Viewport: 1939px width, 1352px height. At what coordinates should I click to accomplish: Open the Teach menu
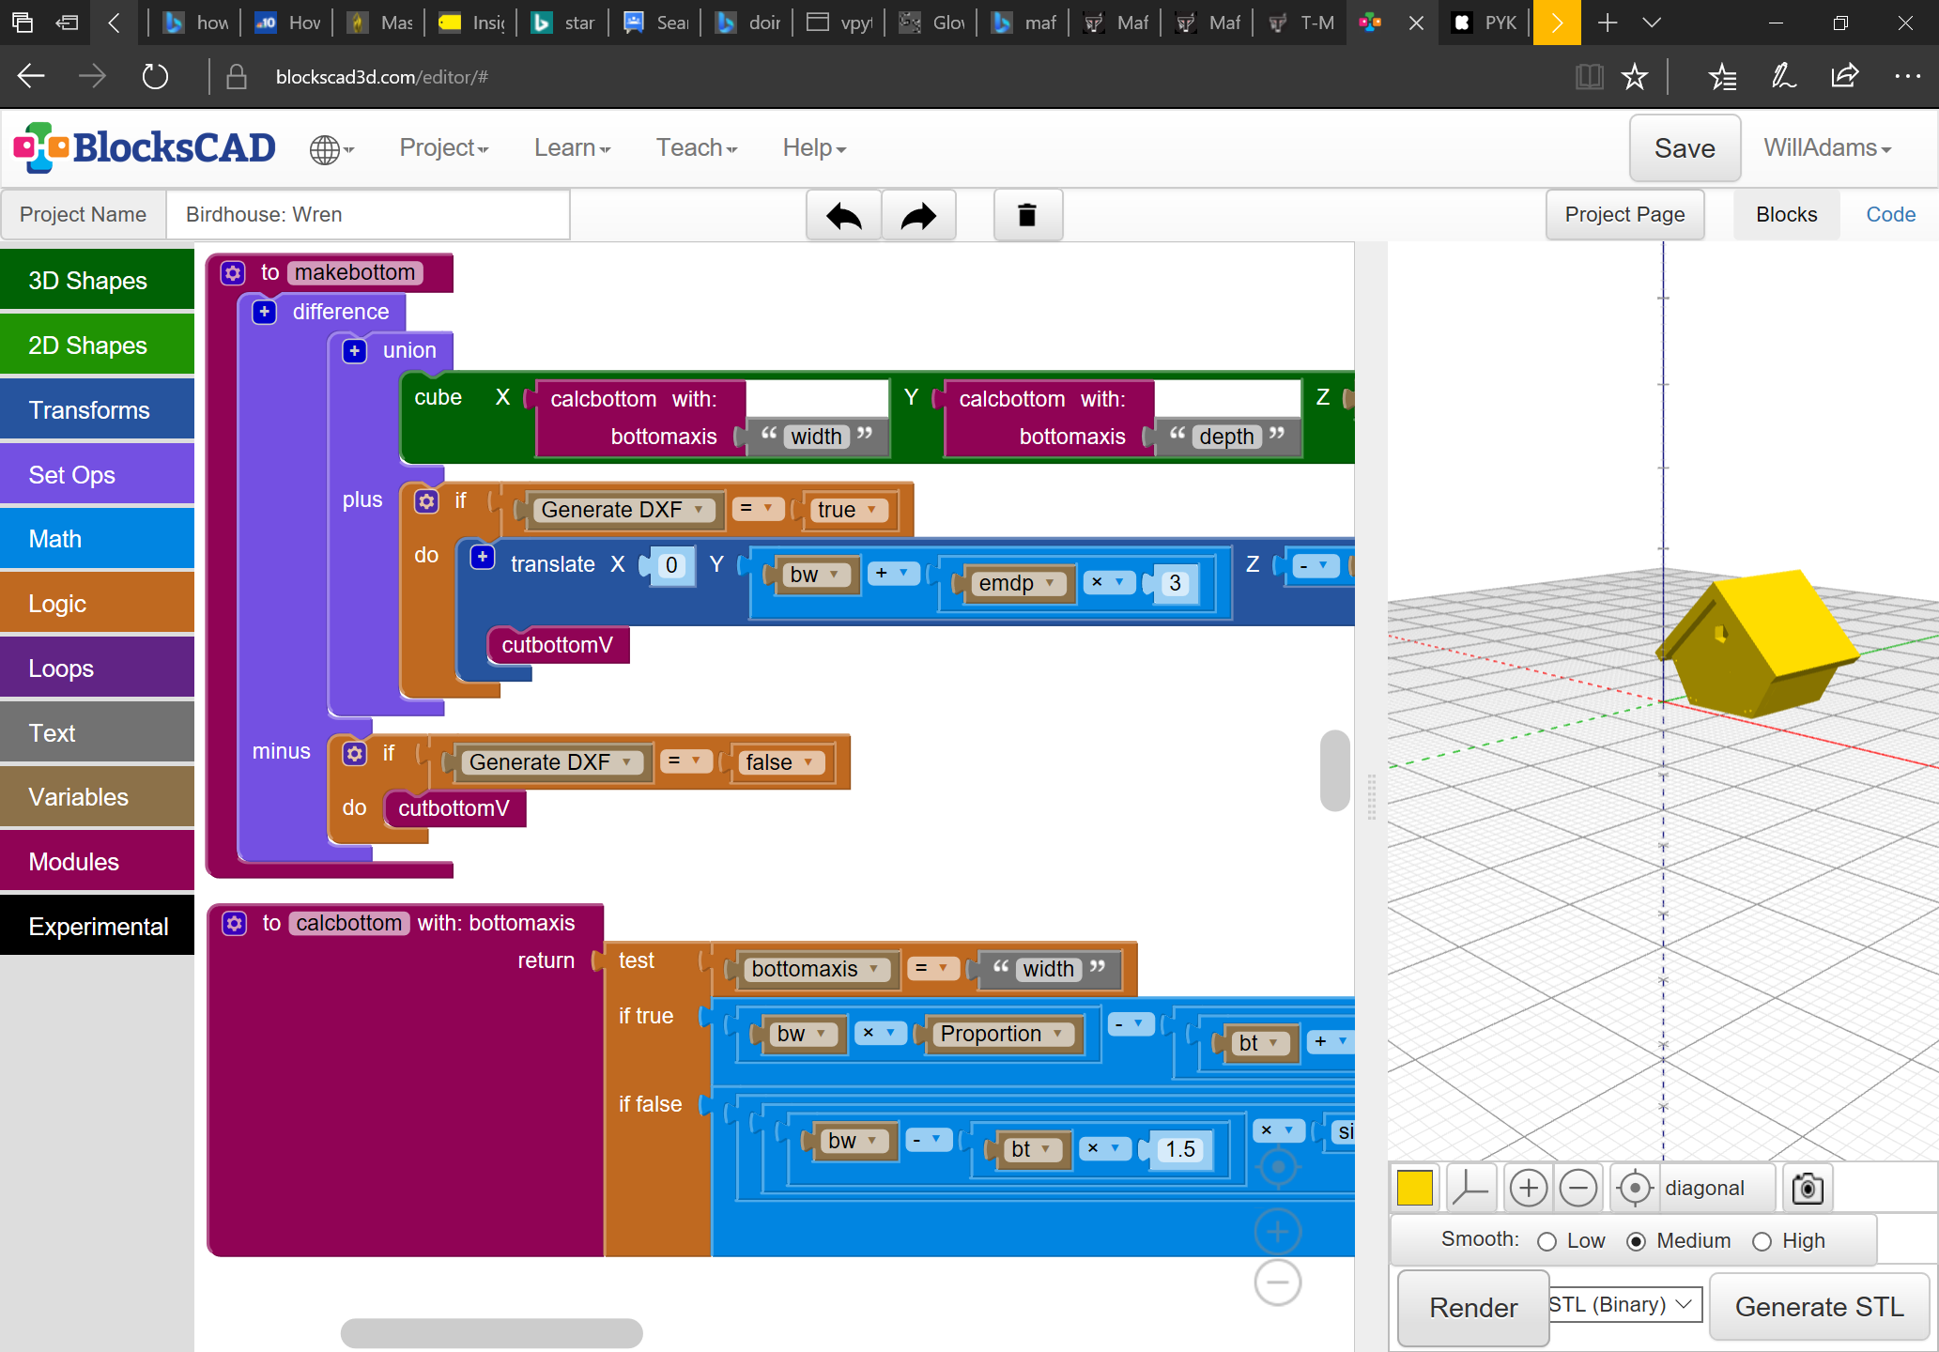pos(697,148)
